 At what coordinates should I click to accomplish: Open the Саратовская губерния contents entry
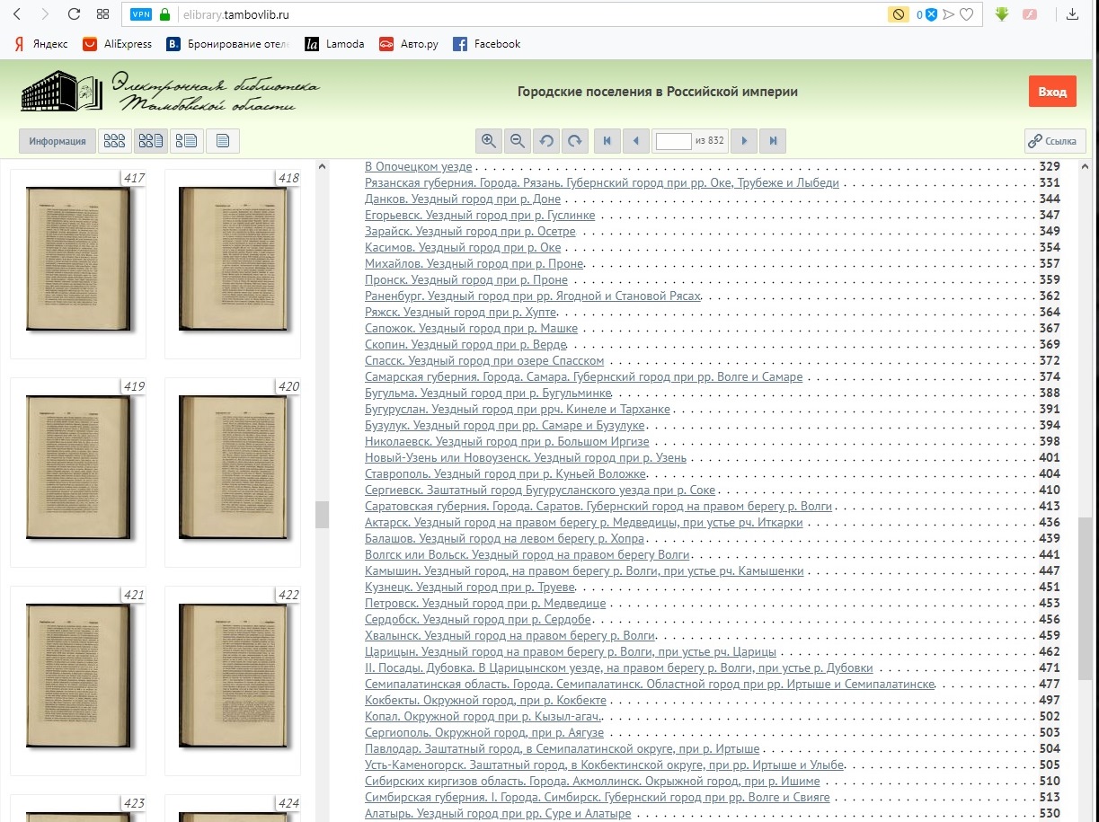(x=598, y=507)
